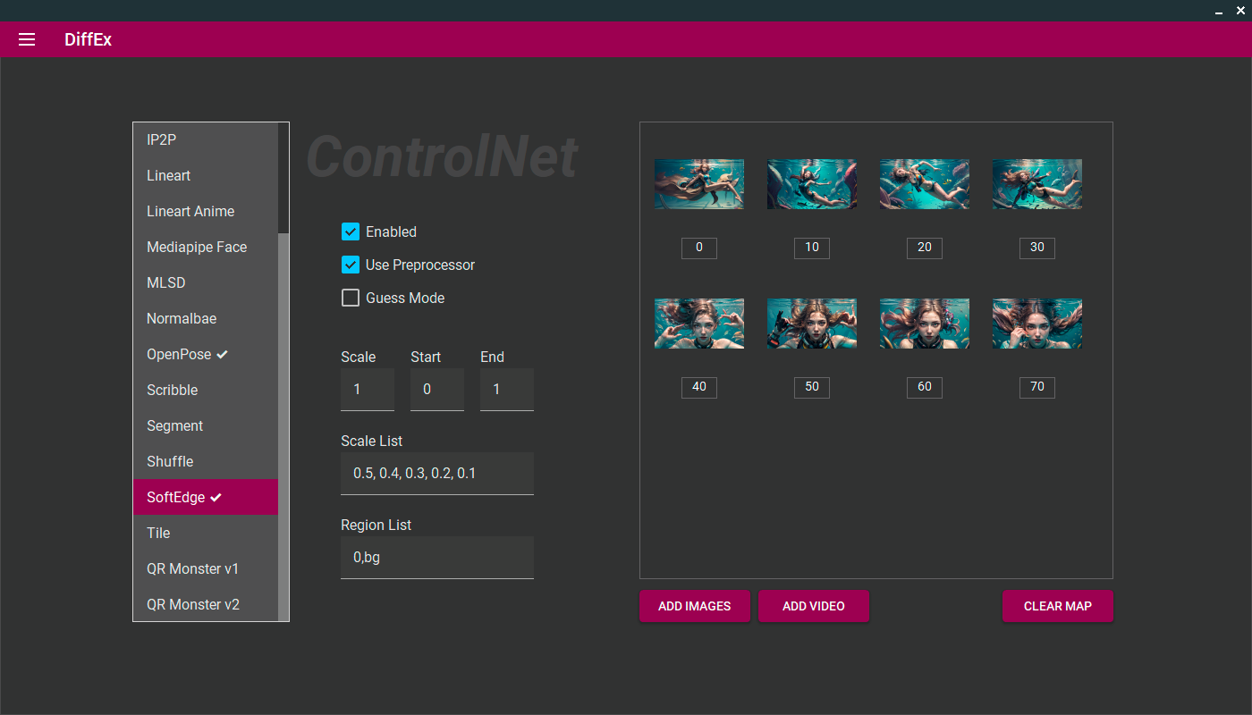This screenshot has width=1252, height=715.
Task: Close the DiffEx window
Action: pyautogui.click(x=1240, y=11)
